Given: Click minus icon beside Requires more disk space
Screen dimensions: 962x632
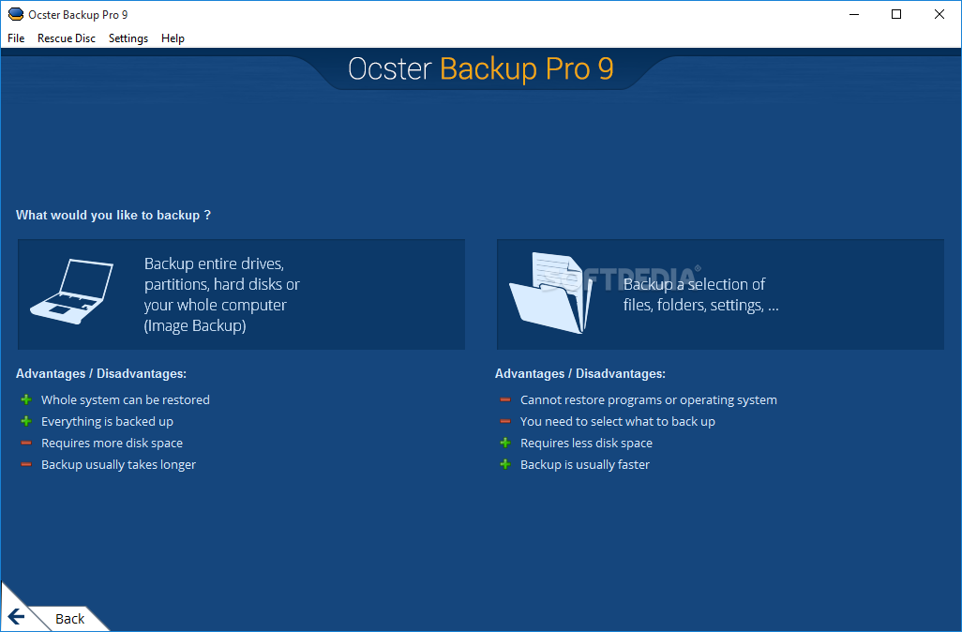Looking at the screenshot, I should 26,443.
